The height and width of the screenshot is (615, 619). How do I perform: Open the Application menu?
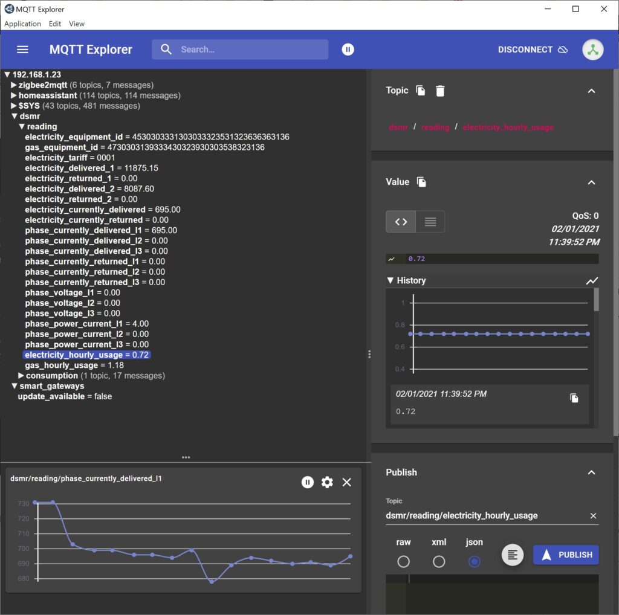click(22, 24)
